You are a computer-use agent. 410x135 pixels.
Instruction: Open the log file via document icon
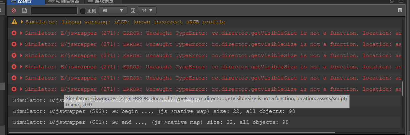(x=24, y=11)
